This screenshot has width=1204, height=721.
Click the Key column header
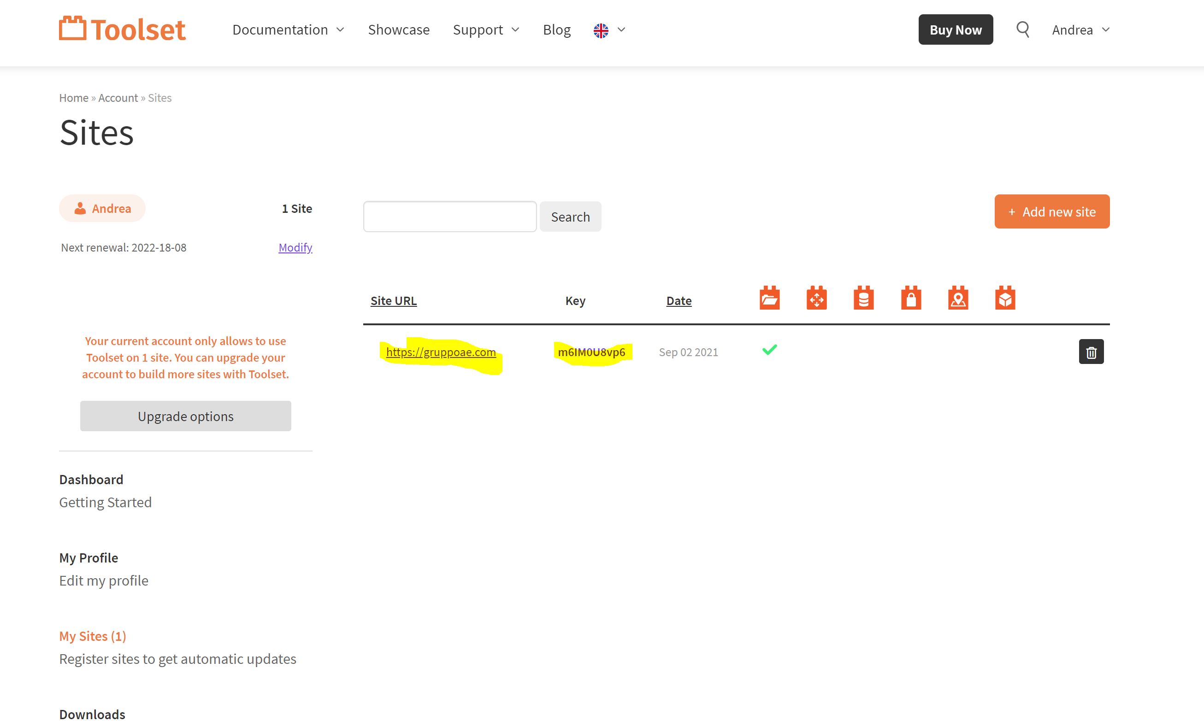click(x=575, y=301)
